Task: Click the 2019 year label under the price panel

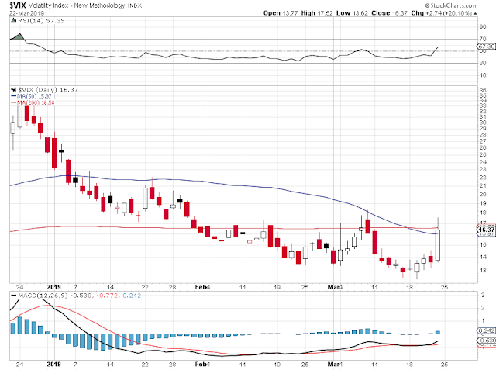Action: point(53,287)
